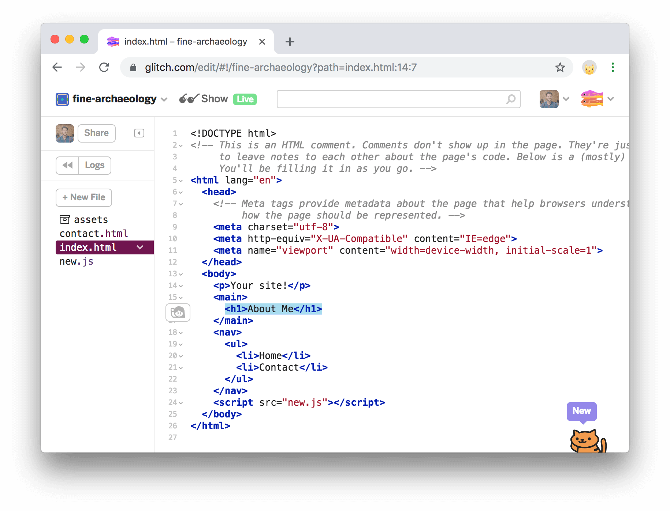Click the Home list item line

(x=273, y=356)
